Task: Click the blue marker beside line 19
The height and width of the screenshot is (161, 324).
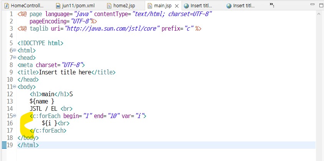Action: (4, 145)
